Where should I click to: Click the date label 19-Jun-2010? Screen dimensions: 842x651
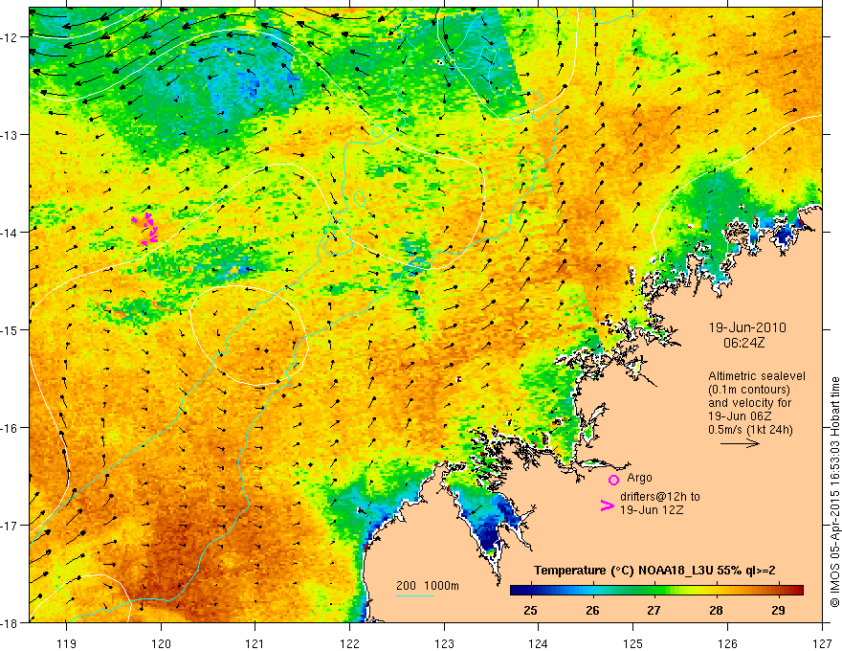tap(747, 327)
